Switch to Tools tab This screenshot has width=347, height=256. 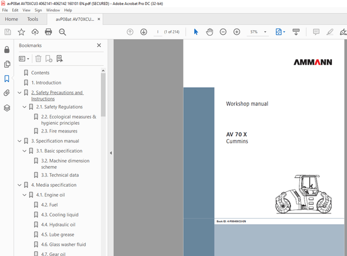33,19
